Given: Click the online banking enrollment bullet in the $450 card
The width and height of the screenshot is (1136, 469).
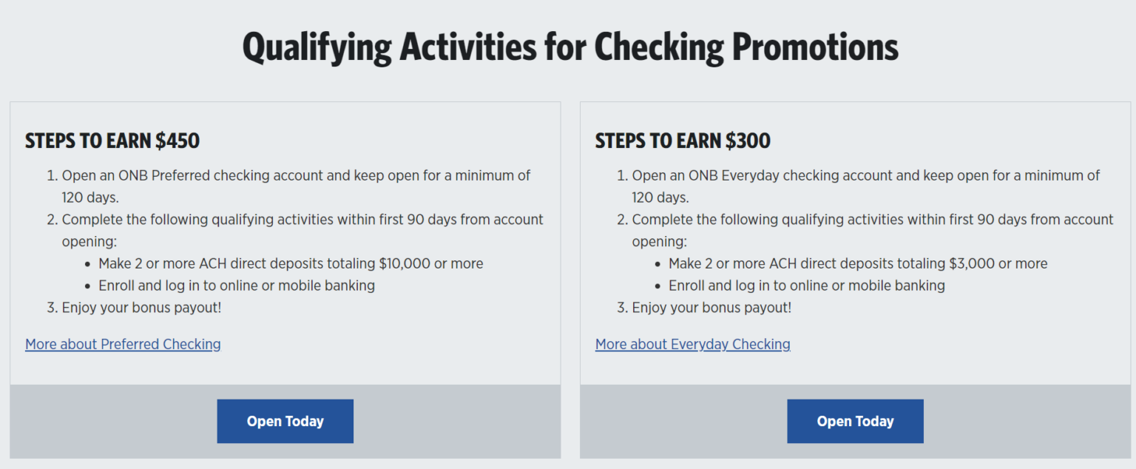Looking at the screenshot, I should coord(237,286).
